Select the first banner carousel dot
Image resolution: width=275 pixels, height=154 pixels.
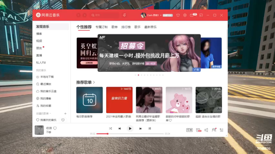click(x=135, y=75)
